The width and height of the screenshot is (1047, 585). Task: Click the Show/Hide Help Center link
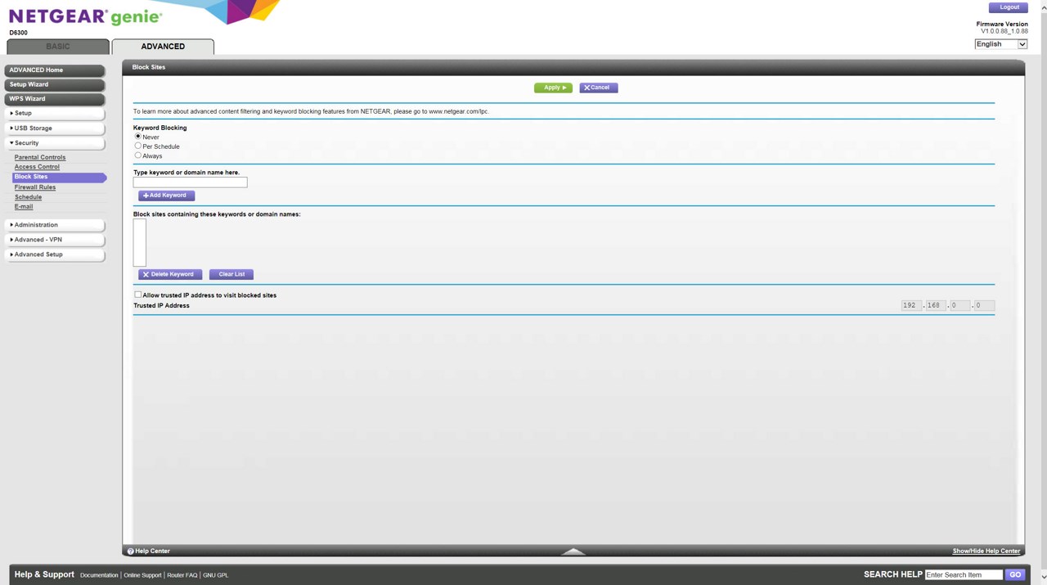coord(986,551)
